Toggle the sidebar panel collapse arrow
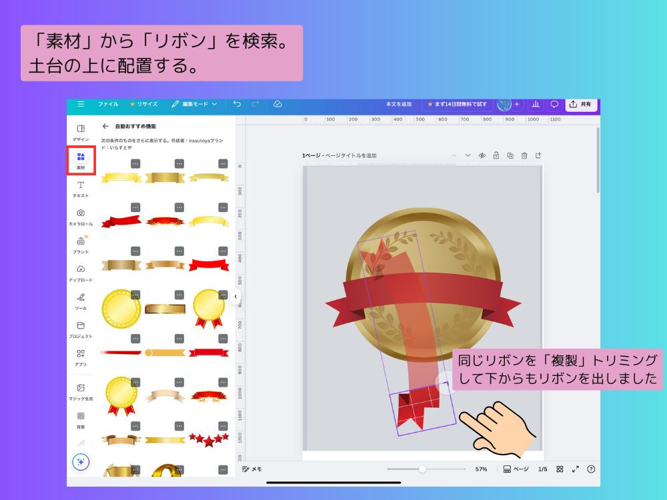The image size is (667, 500). click(235, 295)
